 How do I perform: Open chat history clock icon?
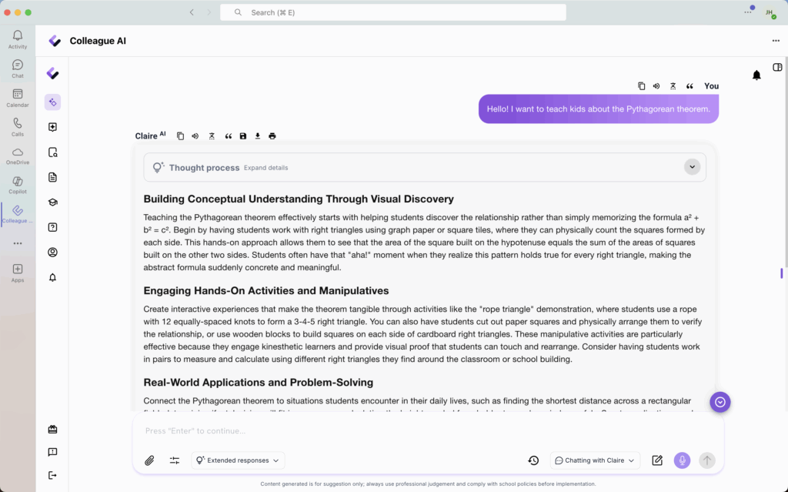tap(533, 460)
